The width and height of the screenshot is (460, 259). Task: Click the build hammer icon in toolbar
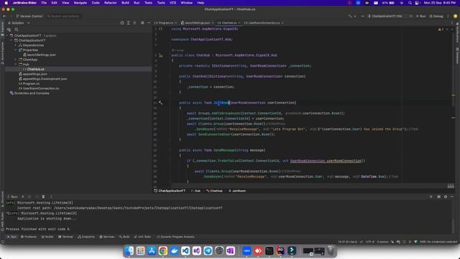[350, 16]
